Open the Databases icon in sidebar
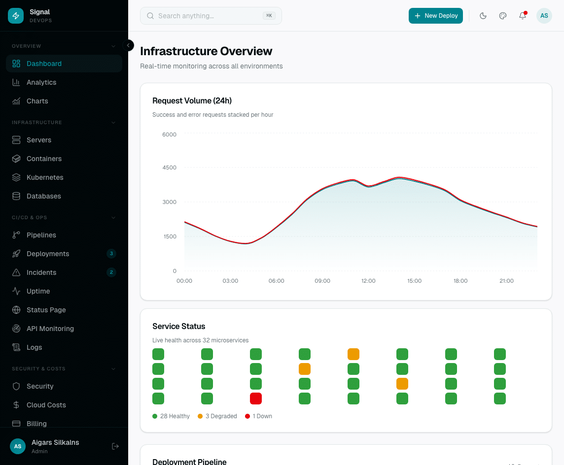 pos(16,196)
